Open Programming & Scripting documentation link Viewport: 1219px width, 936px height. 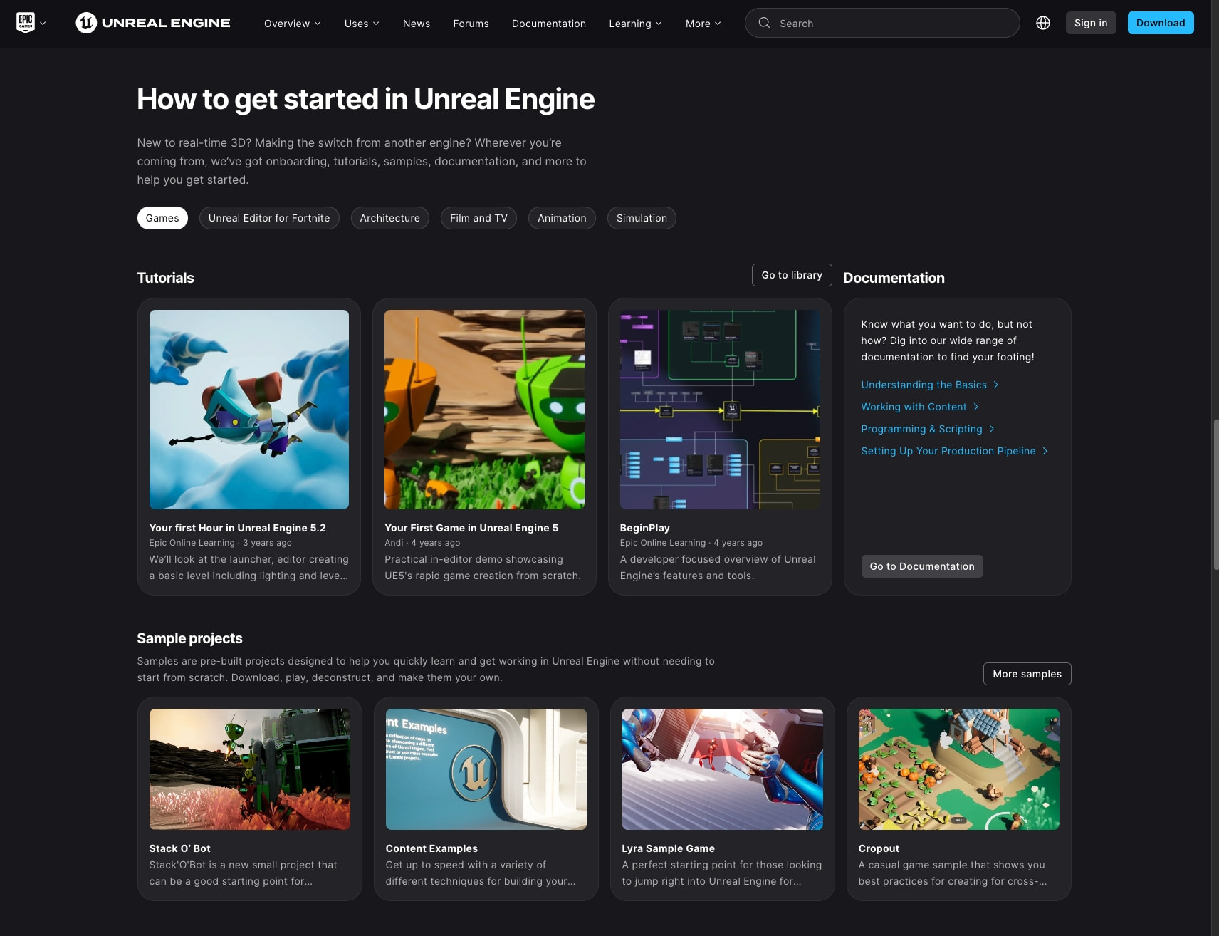point(928,429)
